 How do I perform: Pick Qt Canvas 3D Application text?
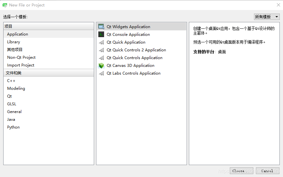(x=131, y=66)
